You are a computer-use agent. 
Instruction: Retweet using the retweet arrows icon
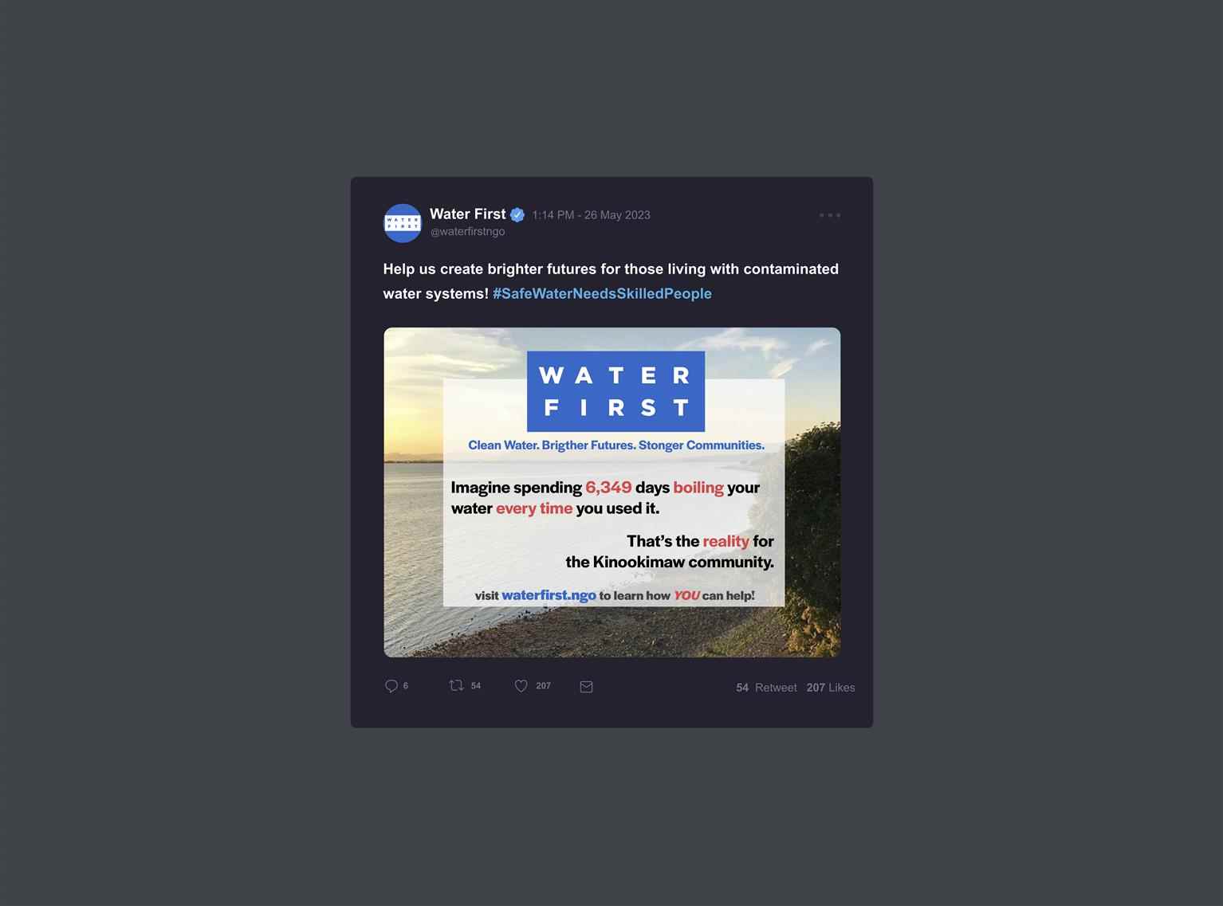(456, 685)
